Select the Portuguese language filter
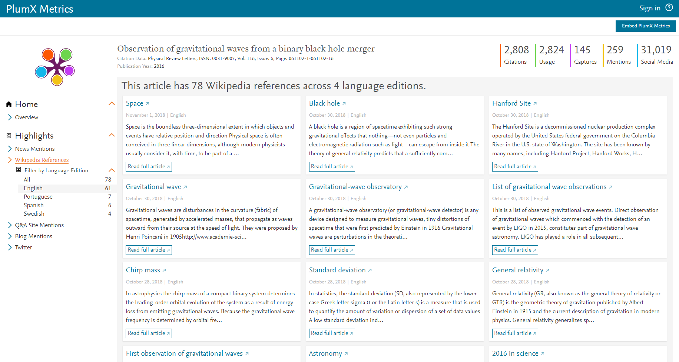 [38, 197]
